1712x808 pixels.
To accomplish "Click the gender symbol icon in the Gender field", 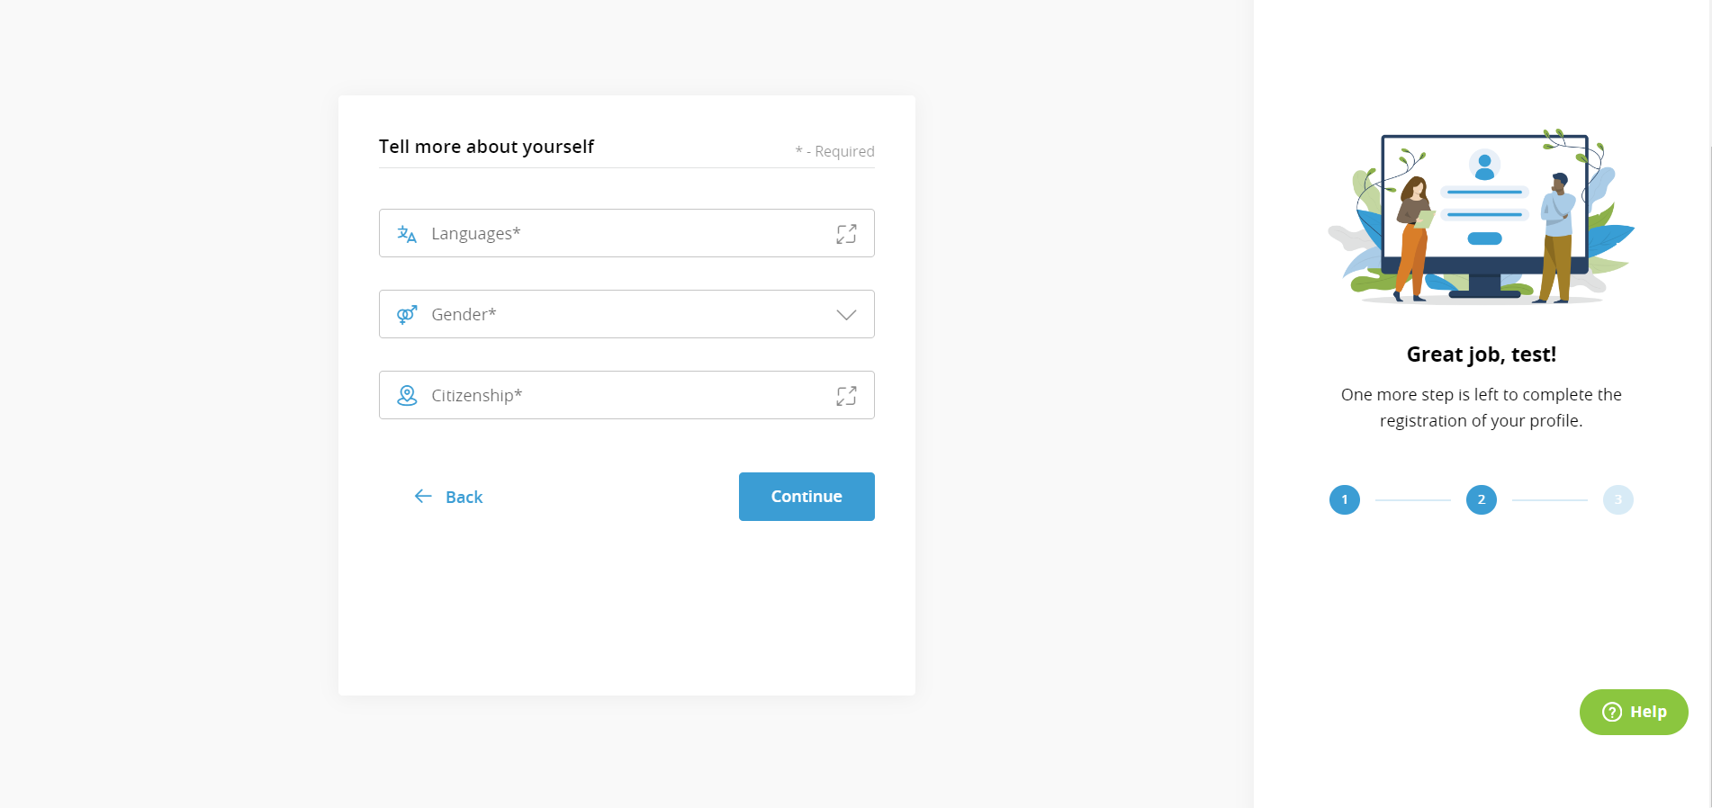I will point(406,314).
